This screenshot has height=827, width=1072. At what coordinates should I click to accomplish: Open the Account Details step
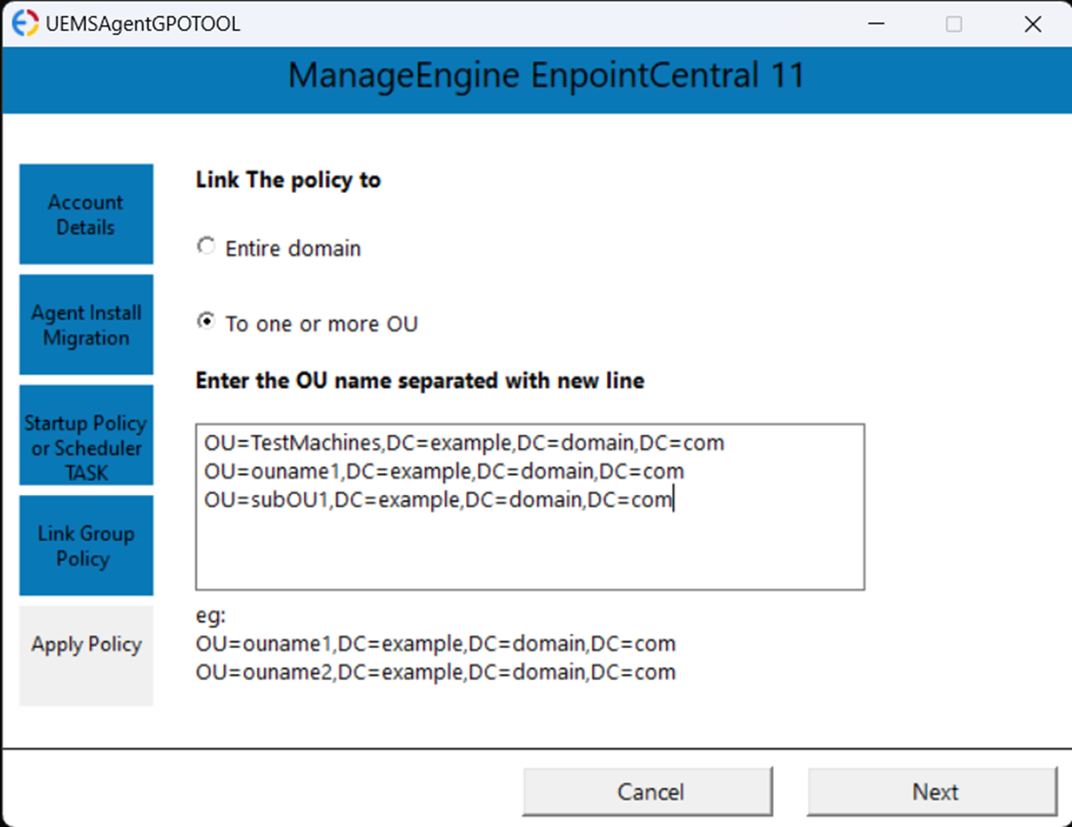[x=86, y=214]
